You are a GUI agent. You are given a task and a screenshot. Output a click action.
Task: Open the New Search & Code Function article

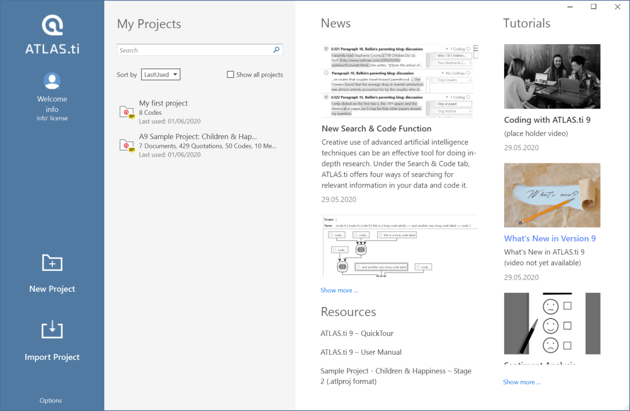(x=376, y=129)
